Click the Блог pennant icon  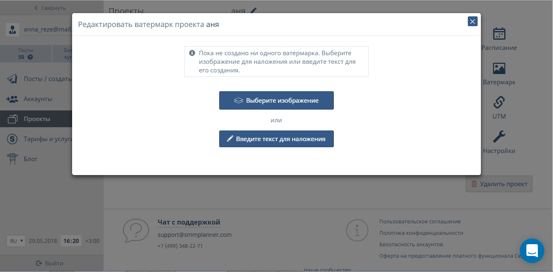[12, 159]
